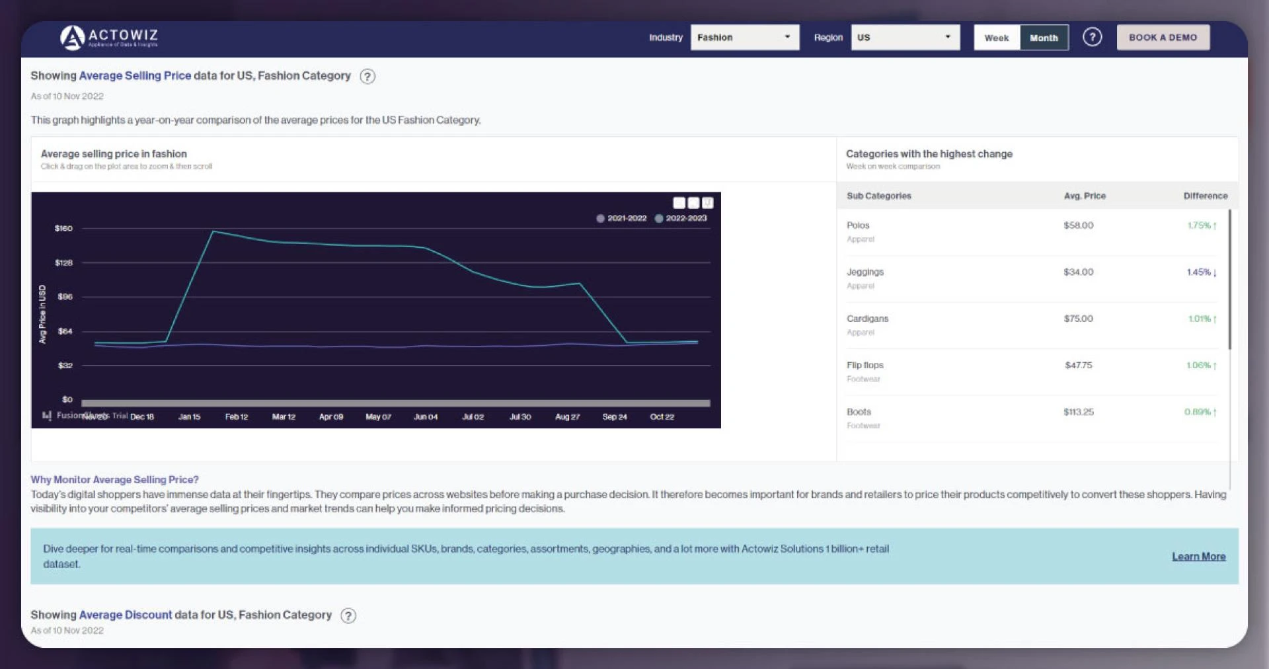Click the help icon beside Average Selling Price heading

(x=368, y=76)
